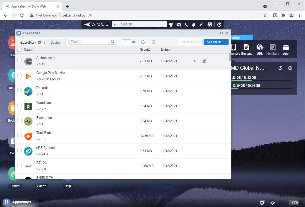
Task: Open the AirDroid T-shirt themes icon
Action: 171,24
